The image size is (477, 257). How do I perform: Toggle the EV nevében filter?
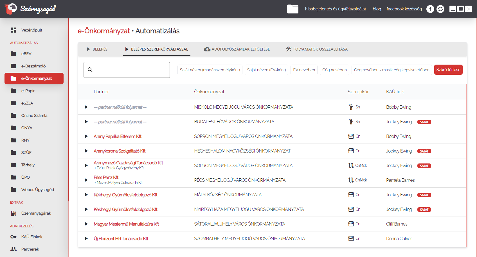coord(304,70)
